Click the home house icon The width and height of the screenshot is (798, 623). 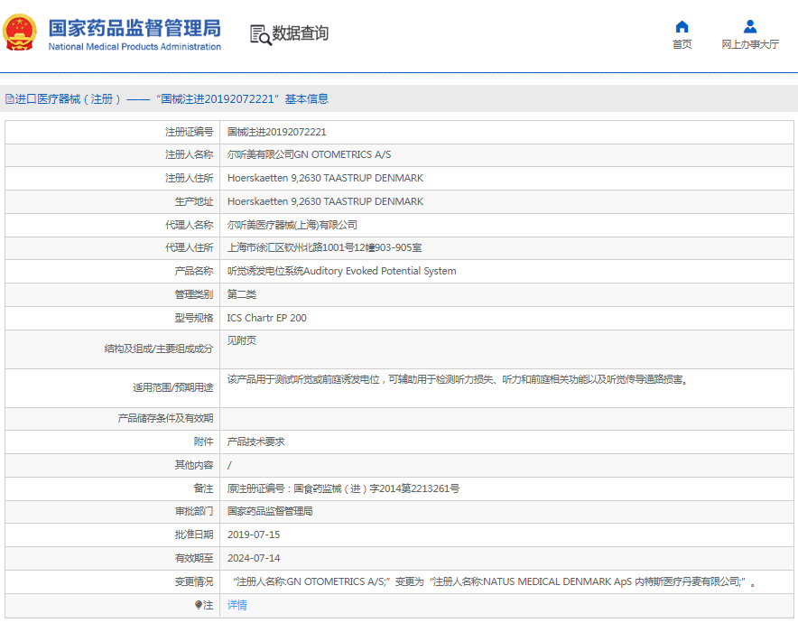pyautogui.click(x=682, y=26)
